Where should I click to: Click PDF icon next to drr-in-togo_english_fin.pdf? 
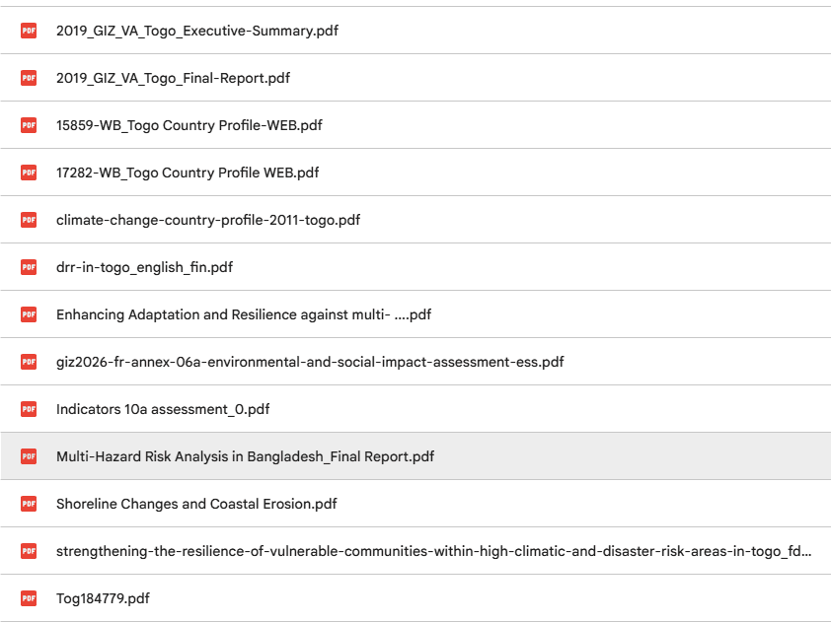pos(29,267)
